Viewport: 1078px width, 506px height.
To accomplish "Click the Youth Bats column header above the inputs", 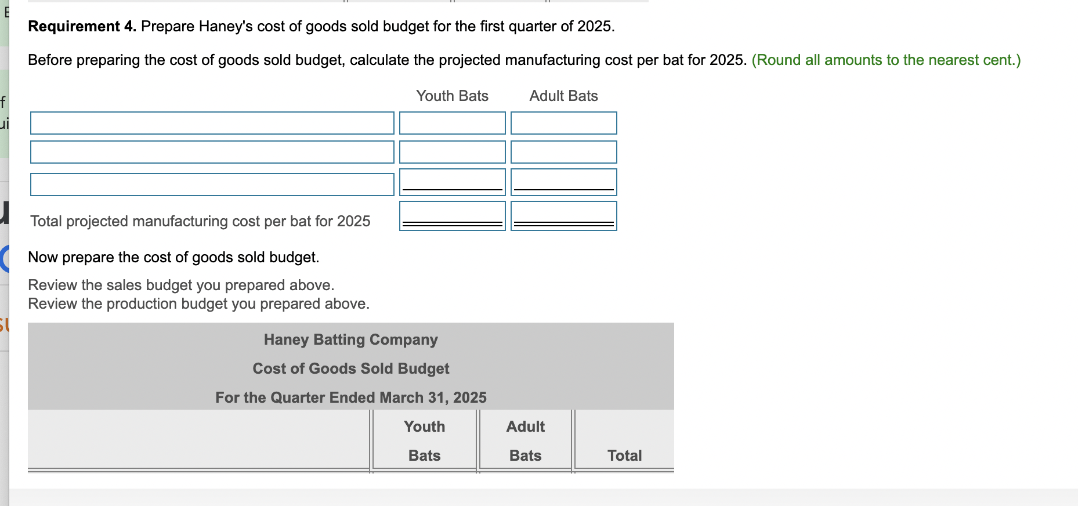I will pos(451,96).
